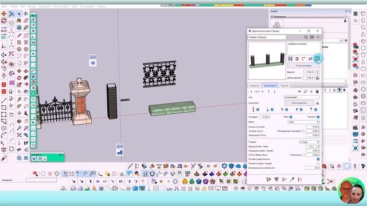Viewport: 367px width, 206px height.
Task: Click highlighted icon right of the flag icon
Action: coord(317,58)
